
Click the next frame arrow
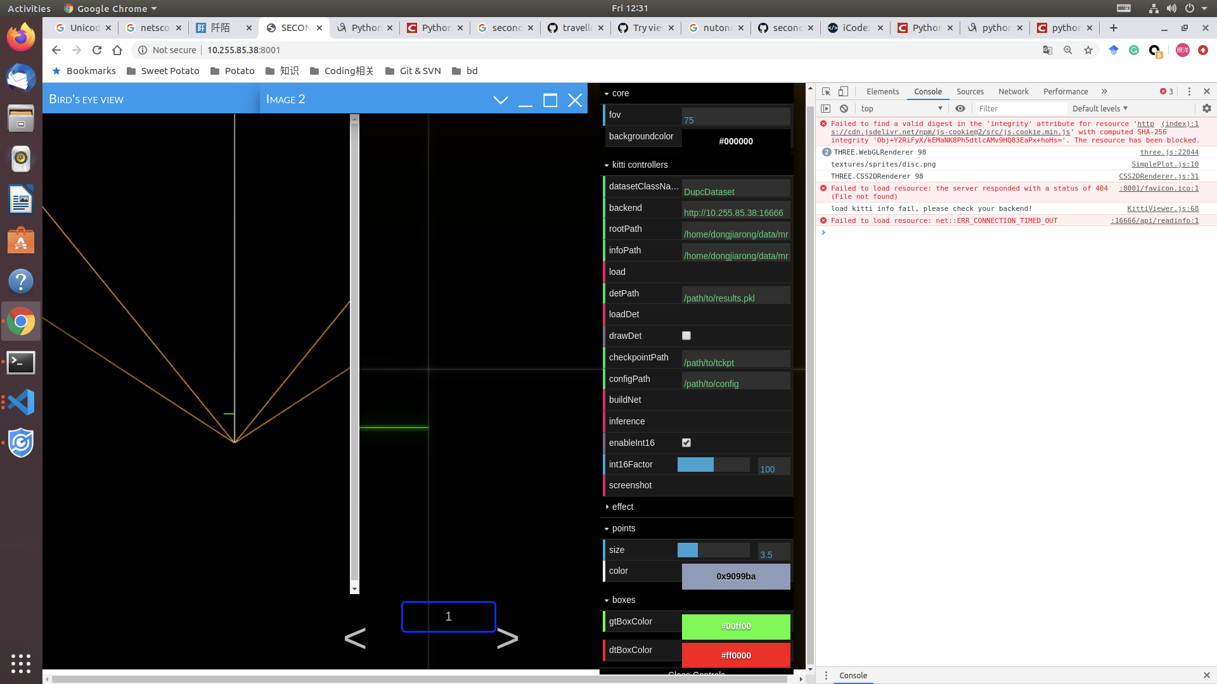pos(507,638)
